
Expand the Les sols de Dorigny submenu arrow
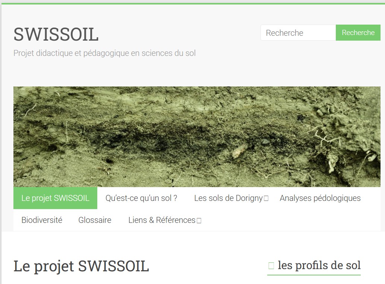[266, 198]
